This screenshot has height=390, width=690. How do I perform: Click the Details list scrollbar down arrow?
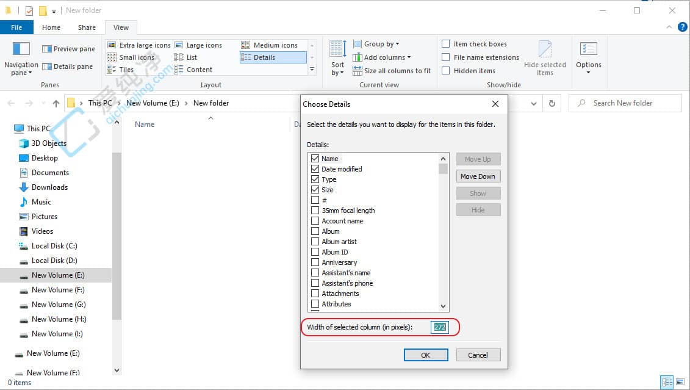(444, 306)
